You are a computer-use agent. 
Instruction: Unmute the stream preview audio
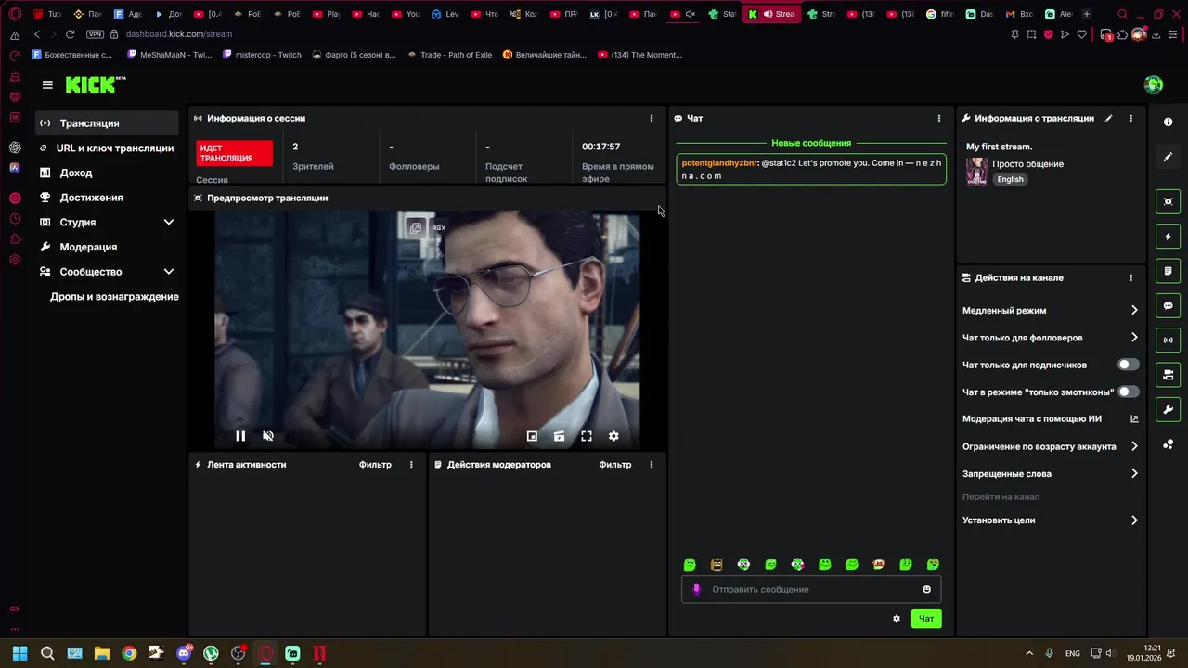pos(268,436)
